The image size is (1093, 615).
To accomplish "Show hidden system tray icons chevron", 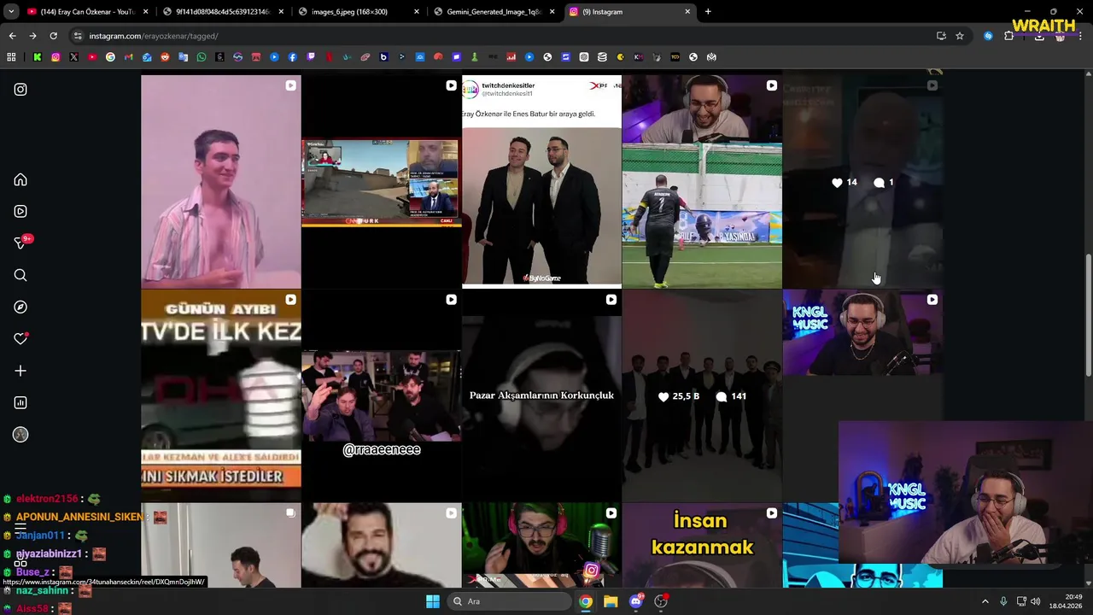I will point(985,601).
